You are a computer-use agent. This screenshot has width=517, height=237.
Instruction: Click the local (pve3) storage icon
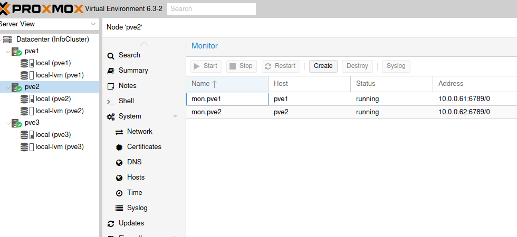27,135
